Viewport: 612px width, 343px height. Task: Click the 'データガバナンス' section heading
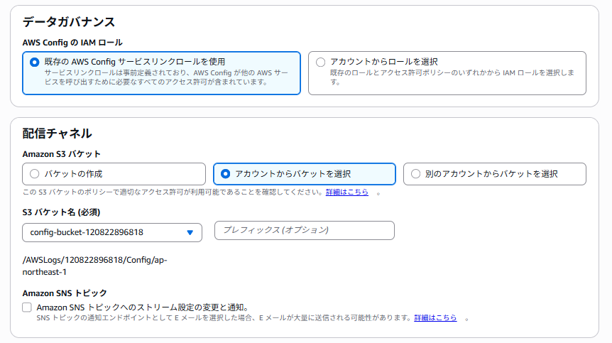[x=69, y=22]
